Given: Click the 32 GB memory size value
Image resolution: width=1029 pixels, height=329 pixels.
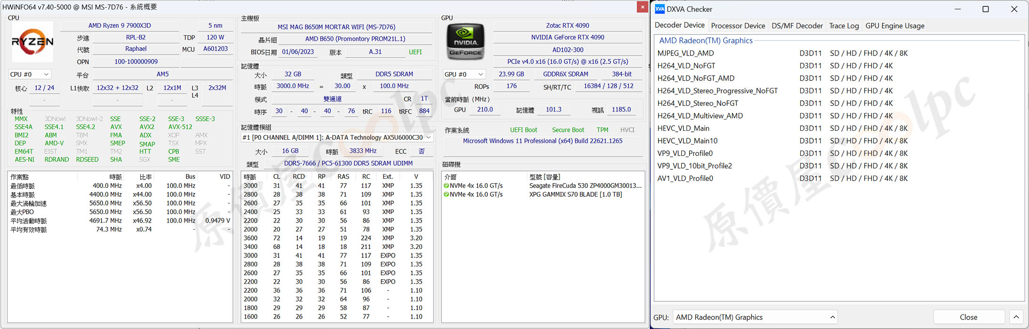Looking at the screenshot, I should pyautogui.click(x=293, y=74).
